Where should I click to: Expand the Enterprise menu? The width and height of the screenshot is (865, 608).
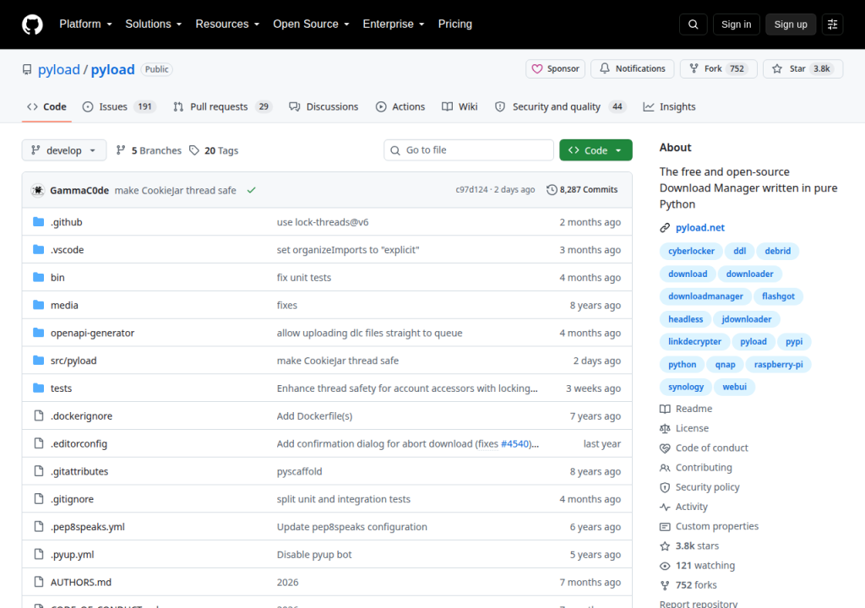pos(394,24)
